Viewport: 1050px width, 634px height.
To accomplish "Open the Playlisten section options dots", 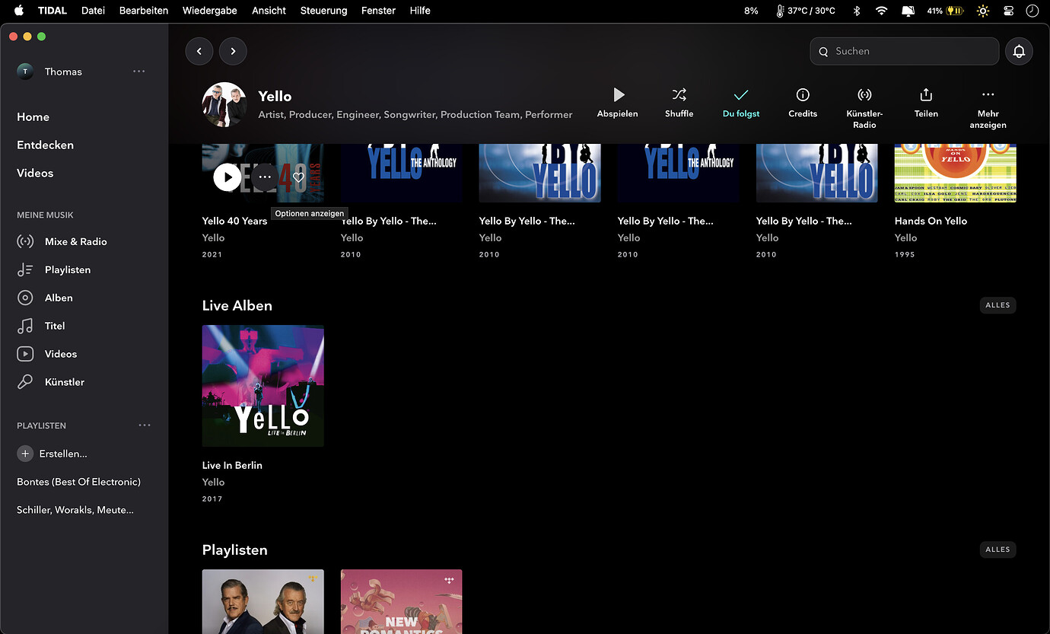I will pyautogui.click(x=145, y=425).
